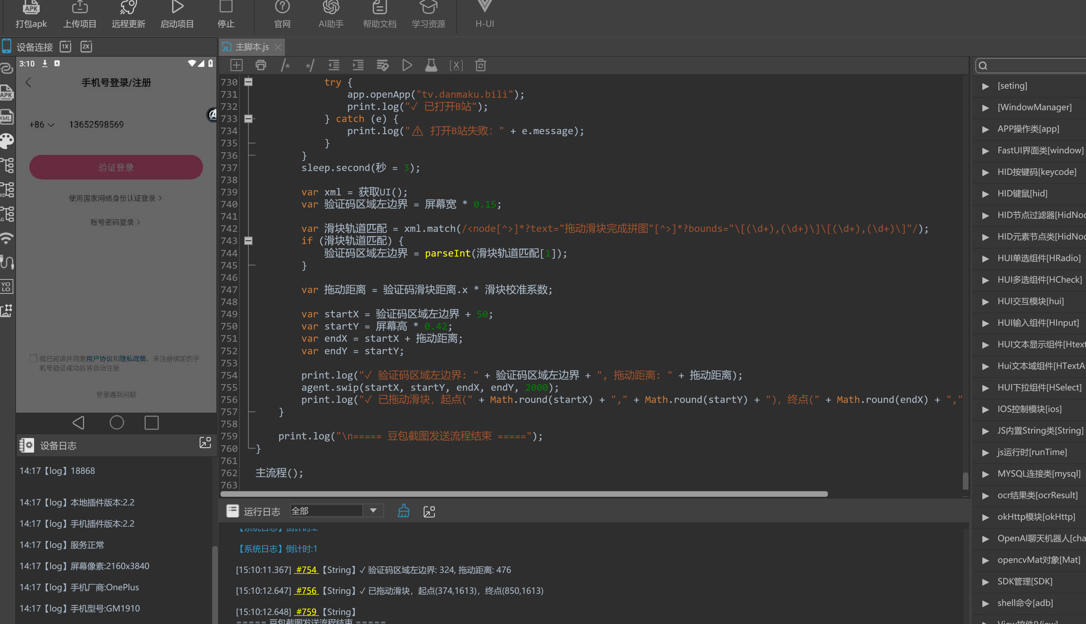The height and width of the screenshot is (624, 1086).
Task: Click the palette icon in left sidebar
Action: pyautogui.click(x=7, y=141)
